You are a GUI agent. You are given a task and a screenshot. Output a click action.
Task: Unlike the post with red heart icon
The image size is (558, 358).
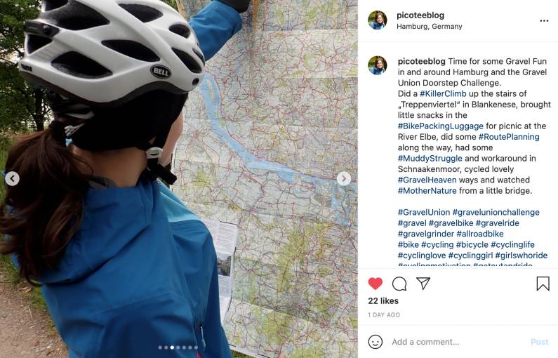(375, 284)
